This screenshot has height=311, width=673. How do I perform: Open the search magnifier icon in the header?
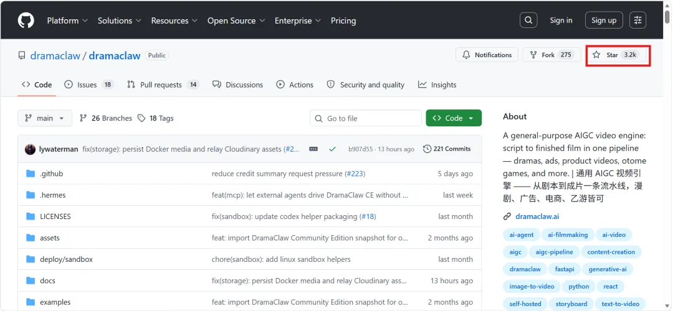point(528,20)
